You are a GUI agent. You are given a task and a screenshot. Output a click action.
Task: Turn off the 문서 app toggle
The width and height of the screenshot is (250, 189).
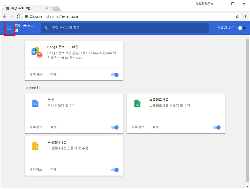[x=115, y=127]
